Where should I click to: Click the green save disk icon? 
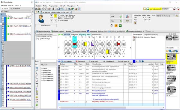tap(148, 9)
